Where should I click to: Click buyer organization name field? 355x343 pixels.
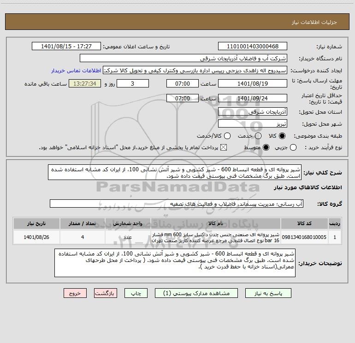pyautogui.click(x=183, y=58)
